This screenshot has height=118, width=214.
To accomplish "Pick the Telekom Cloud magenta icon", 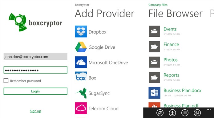I will click(81, 108).
